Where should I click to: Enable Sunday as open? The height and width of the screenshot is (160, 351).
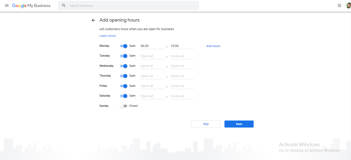[123, 106]
